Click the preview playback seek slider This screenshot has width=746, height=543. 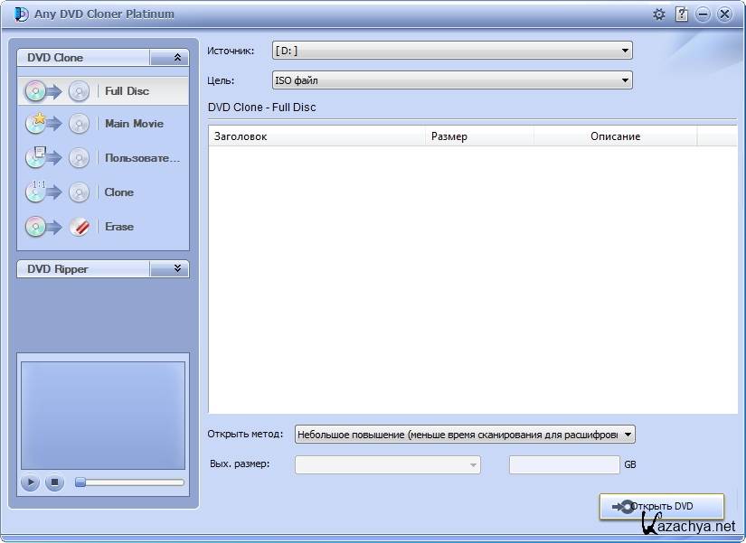129,482
